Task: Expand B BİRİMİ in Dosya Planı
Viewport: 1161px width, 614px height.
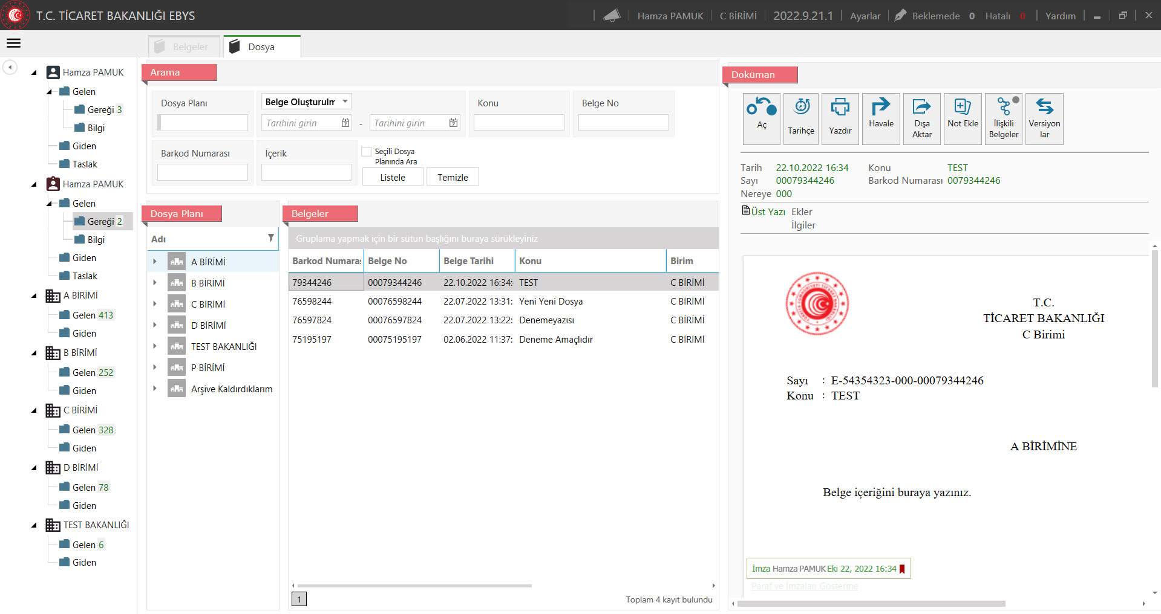Action: (x=155, y=283)
